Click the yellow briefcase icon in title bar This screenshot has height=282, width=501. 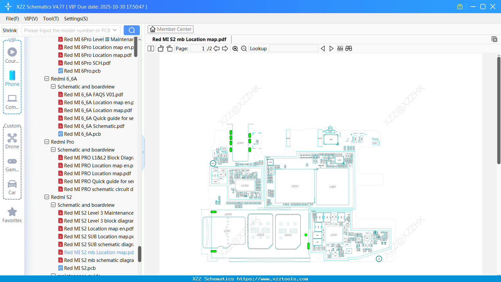tap(460, 6)
